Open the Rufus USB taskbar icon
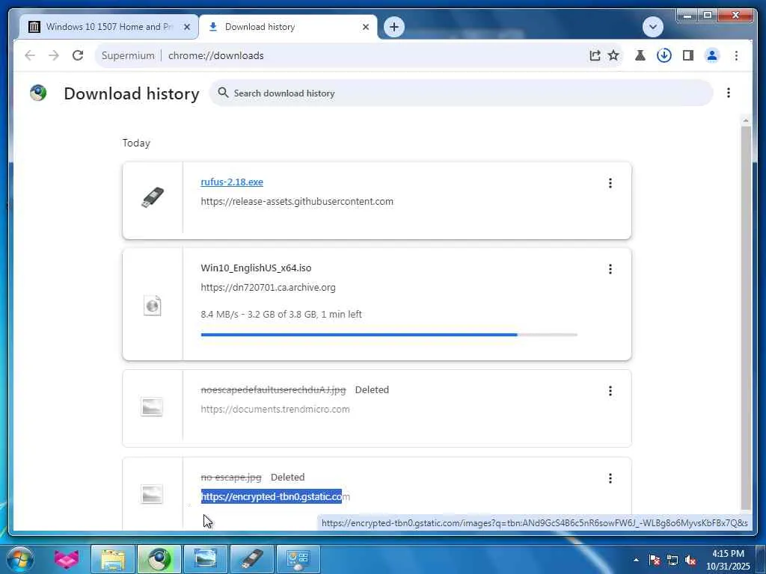 [252, 559]
